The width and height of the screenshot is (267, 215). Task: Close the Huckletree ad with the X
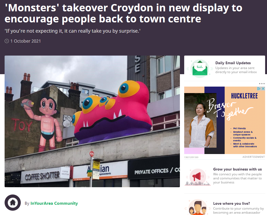[x=263, y=88]
